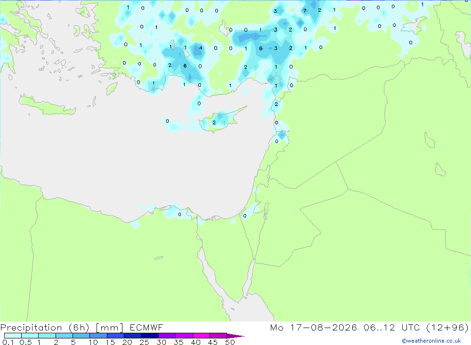This screenshot has width=471, height=345.
Task: Pick the 10–15 mm legend color swatch
Action: [98, 336]
